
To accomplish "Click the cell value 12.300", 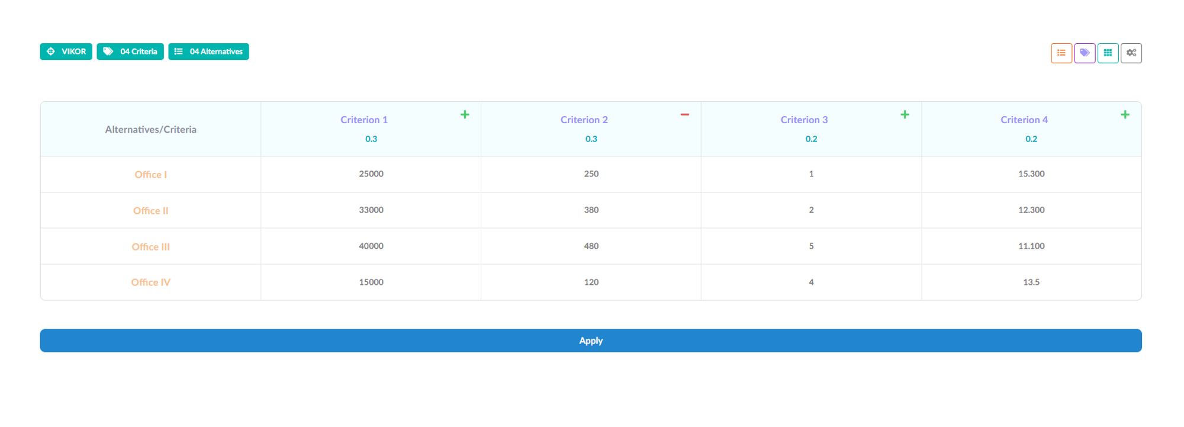I will point(1031,210).
